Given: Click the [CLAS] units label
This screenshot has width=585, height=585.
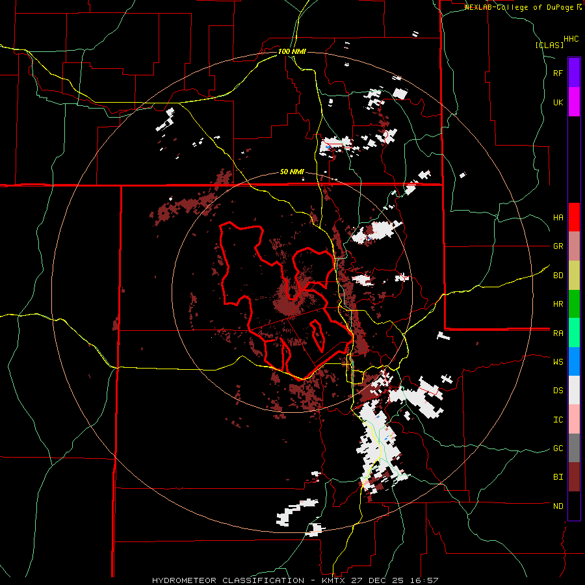Looking at the screenshot, I should click(549, 45).
